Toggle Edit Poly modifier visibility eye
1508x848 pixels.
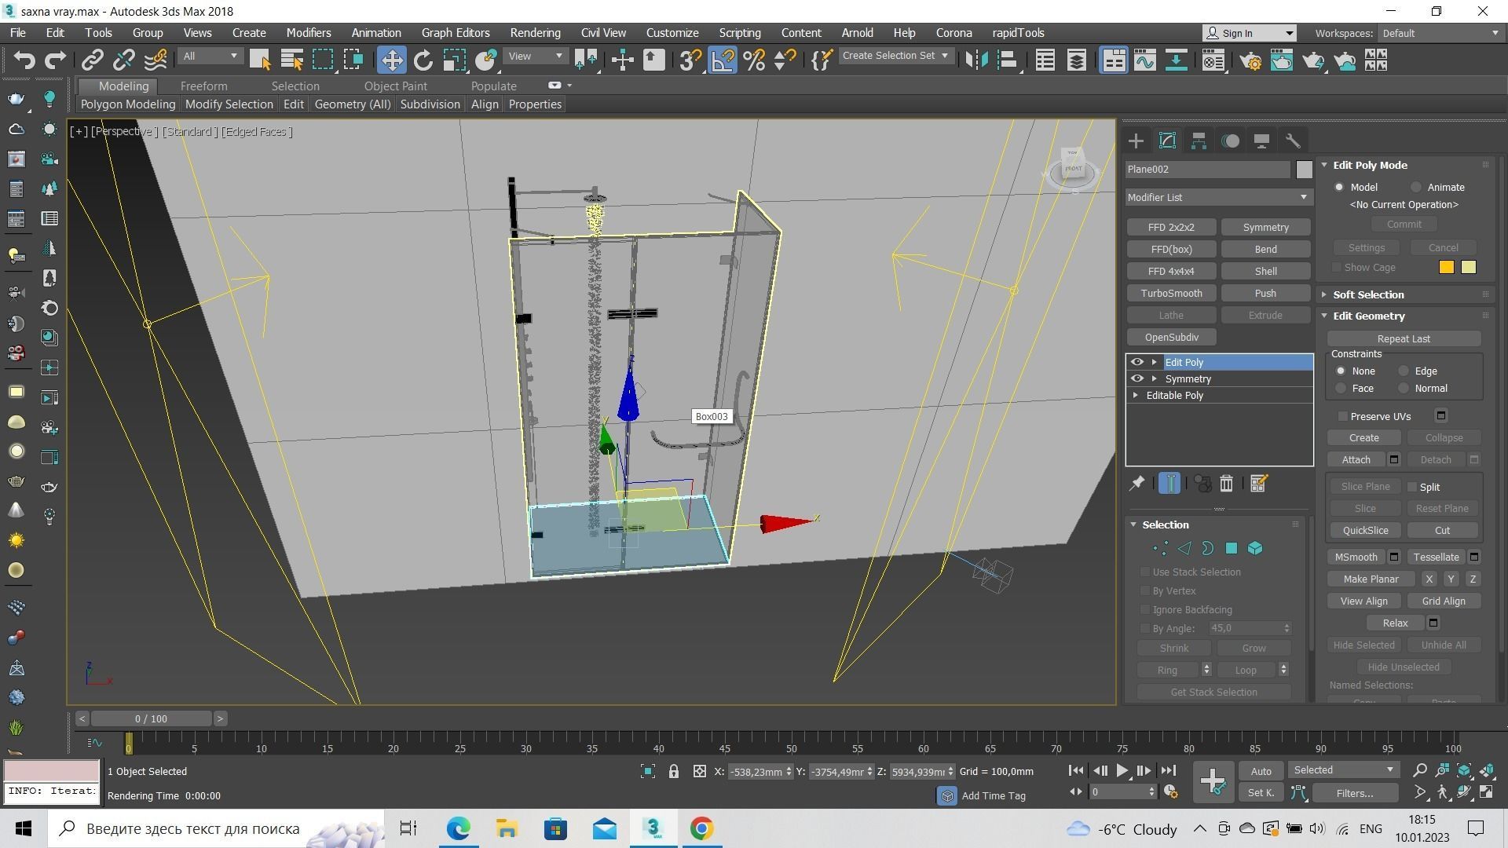click(1136, 362)
